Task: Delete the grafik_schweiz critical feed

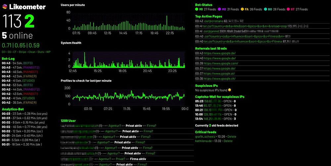Action: pos(232,137)
